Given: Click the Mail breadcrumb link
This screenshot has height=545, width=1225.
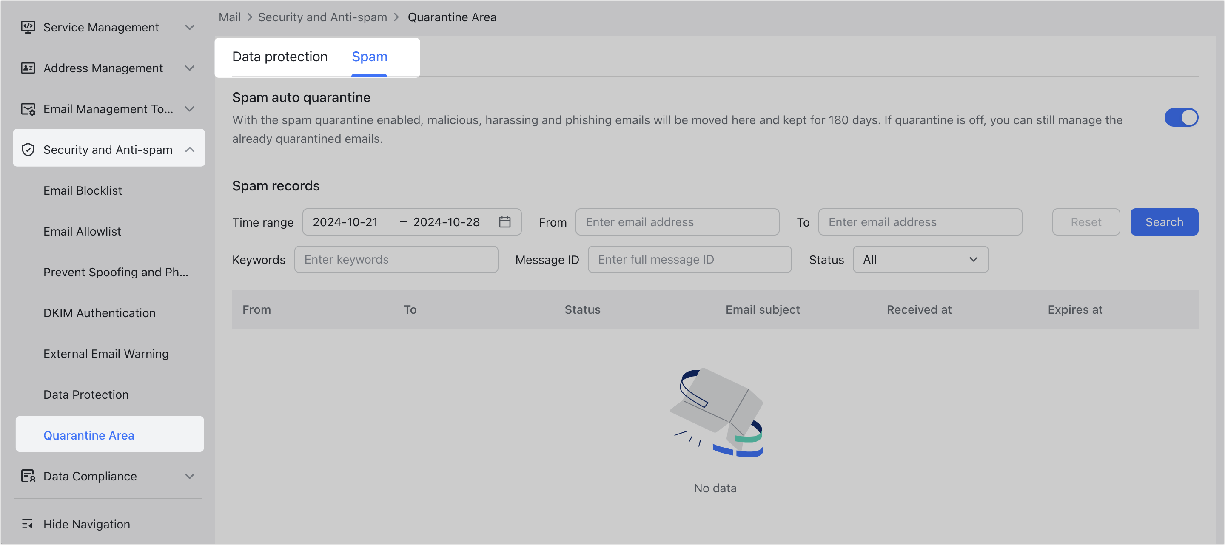Looking at the screenshot, I should pos(230,17).
